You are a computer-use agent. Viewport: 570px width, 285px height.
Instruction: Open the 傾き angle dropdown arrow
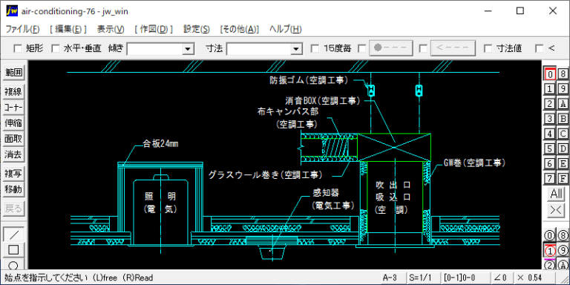coord(188,49)
